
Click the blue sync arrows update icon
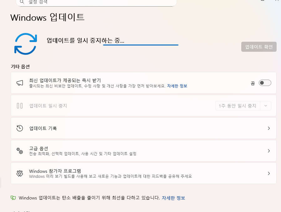(x=26, y=44)
